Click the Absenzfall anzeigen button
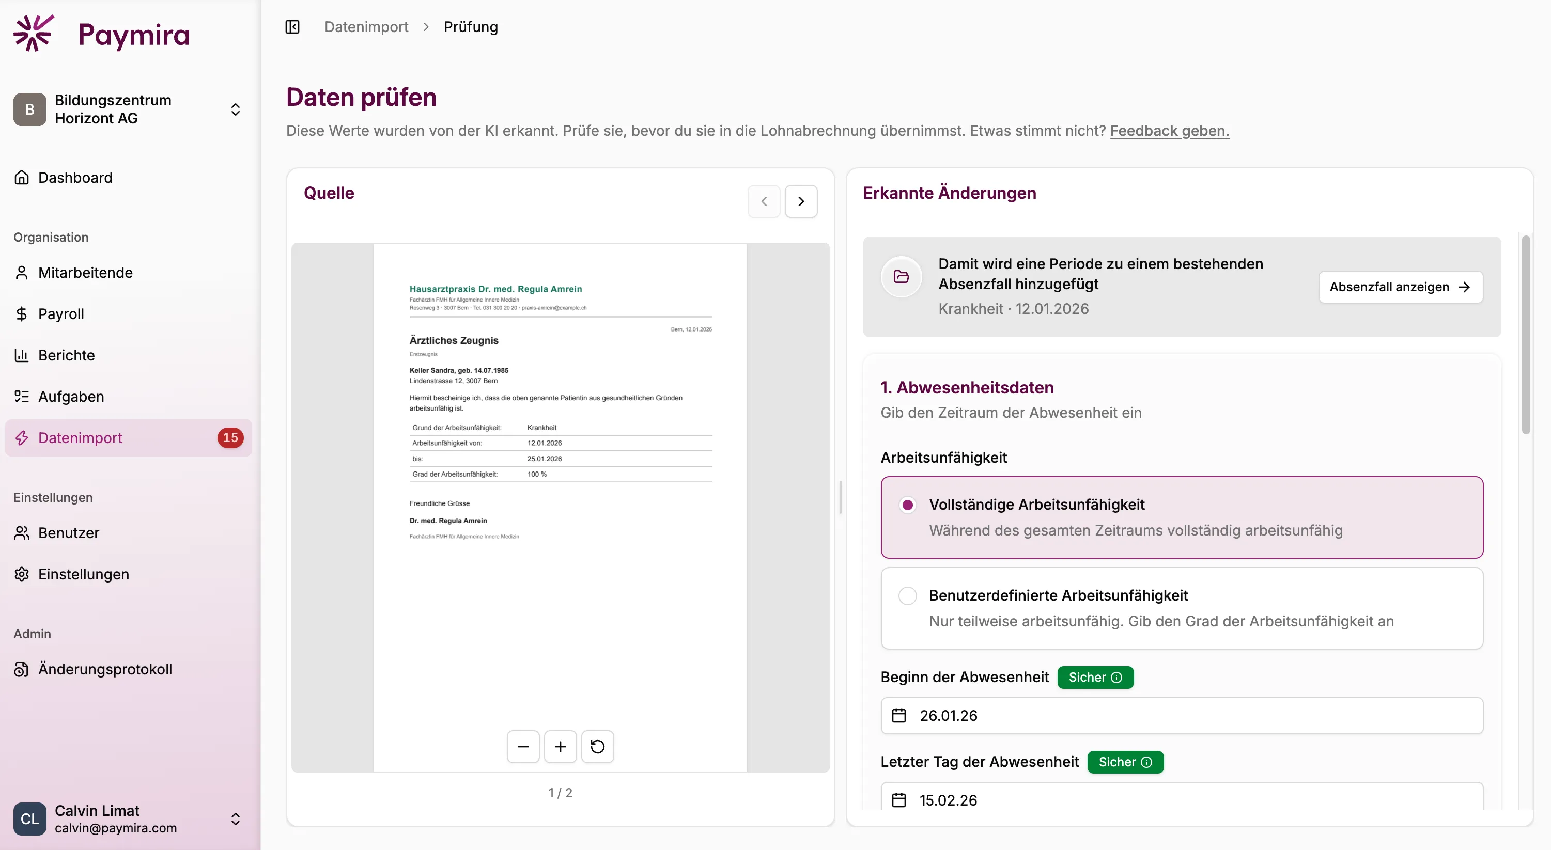The width and height of the screenshot is (1551, 850). (x=1401, y=287)
